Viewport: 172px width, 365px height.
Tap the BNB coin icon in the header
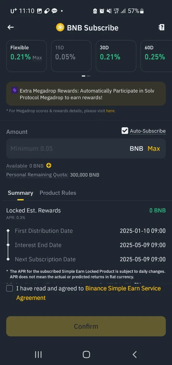coord(60,27)
